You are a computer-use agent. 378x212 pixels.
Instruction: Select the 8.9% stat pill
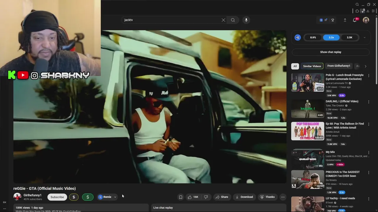point(313,37)
